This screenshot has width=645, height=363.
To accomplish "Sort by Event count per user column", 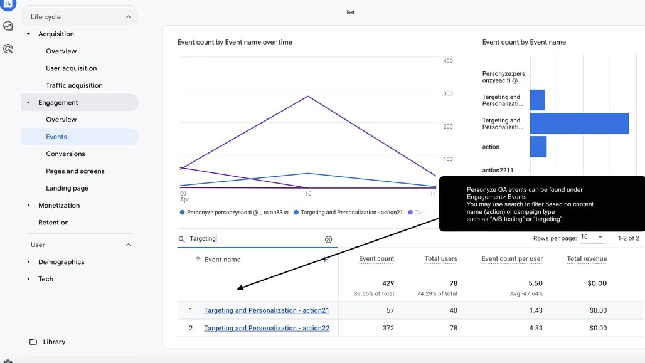I will pos(512,258).
